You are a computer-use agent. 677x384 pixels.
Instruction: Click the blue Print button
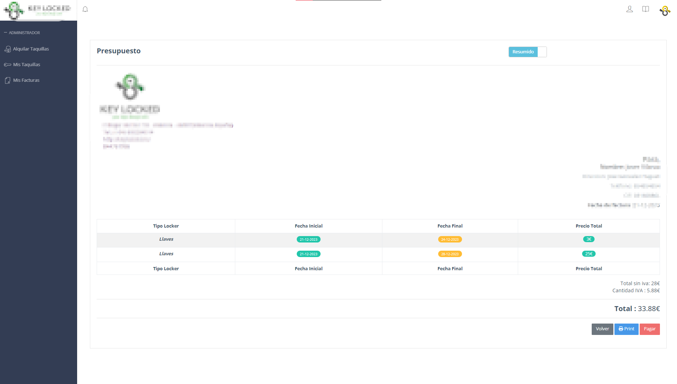(626, 329)
